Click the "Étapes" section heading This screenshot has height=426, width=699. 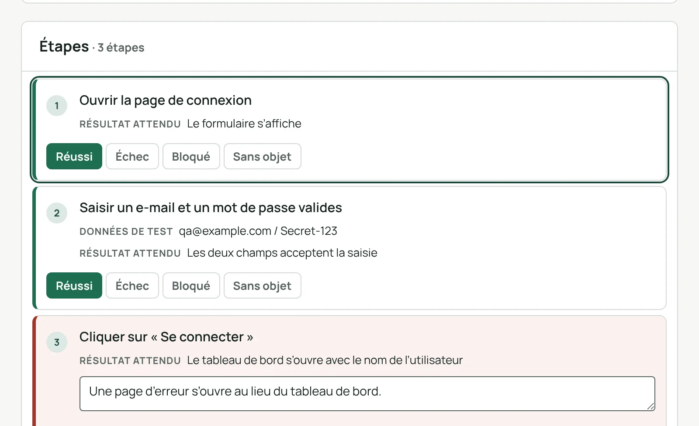coord(64,46)
